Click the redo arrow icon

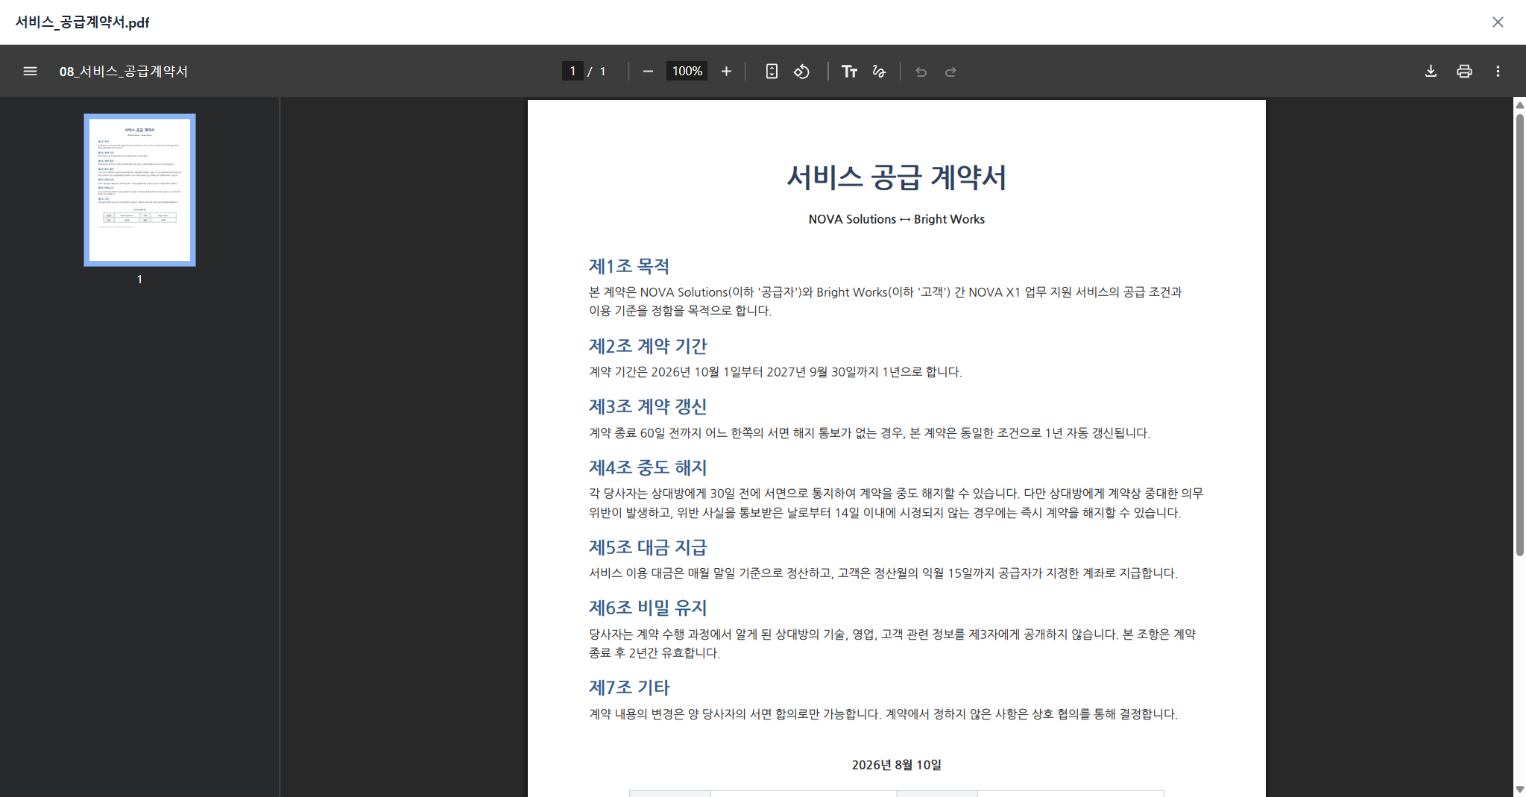[950, 72]
